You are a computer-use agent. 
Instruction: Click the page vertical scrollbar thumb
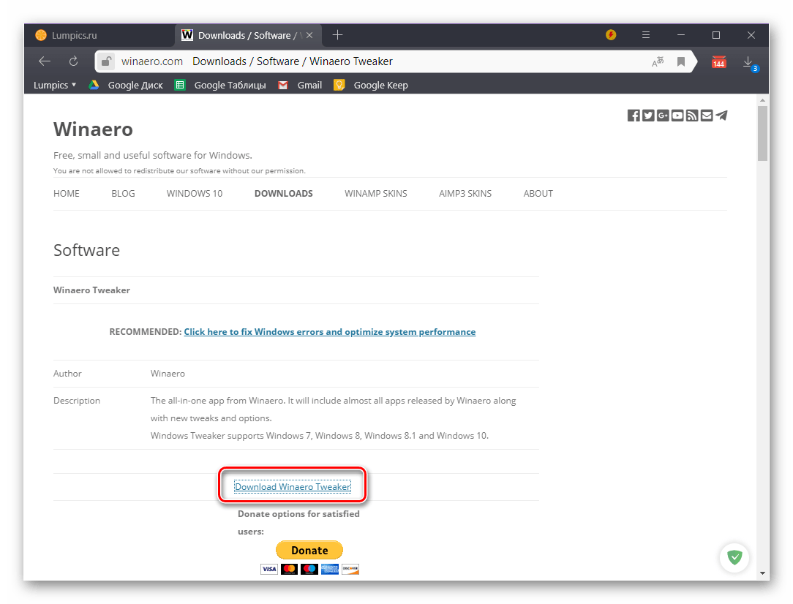click(x=762, y=133)
